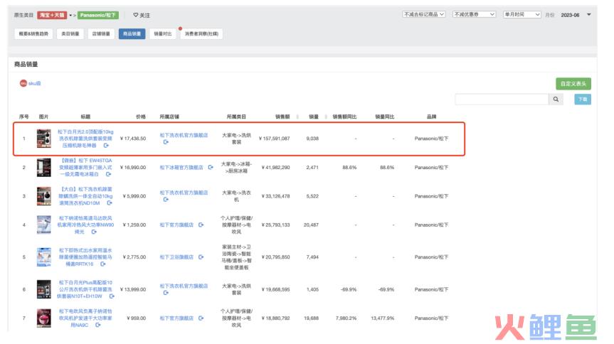Click row 3 washing machine thumbnail

click(x=44, y=196)
